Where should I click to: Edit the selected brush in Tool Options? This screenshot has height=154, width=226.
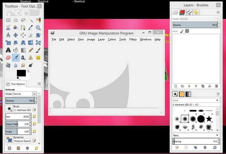tap(34, 110)
